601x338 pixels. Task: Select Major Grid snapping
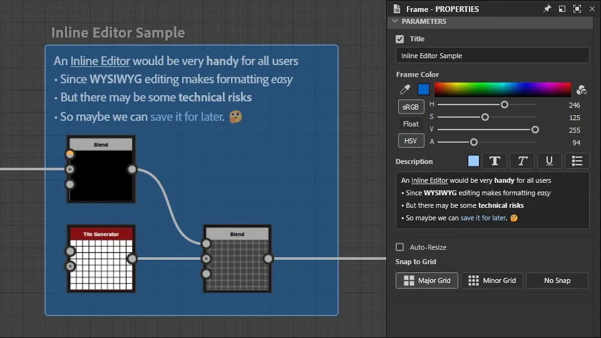(426, 280)
